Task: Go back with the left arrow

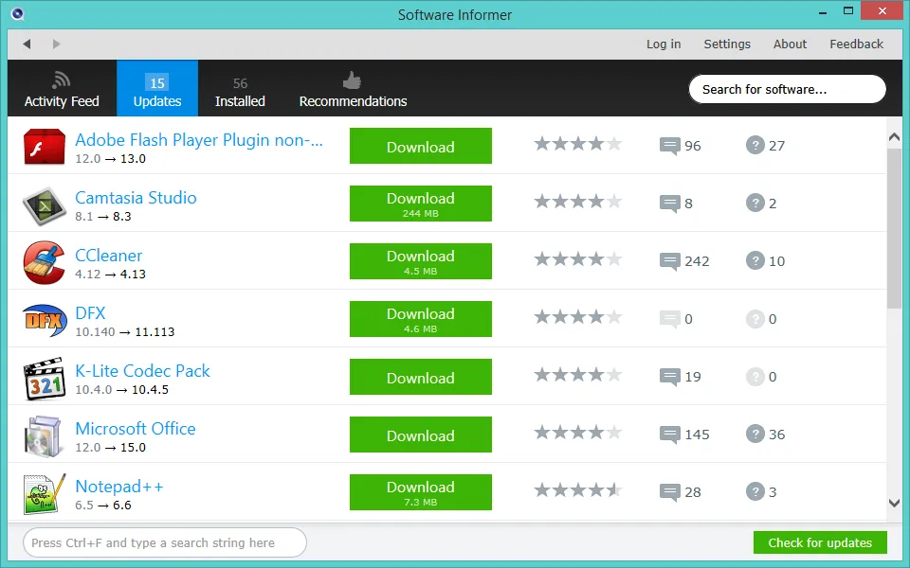Action: click(27, 44)
